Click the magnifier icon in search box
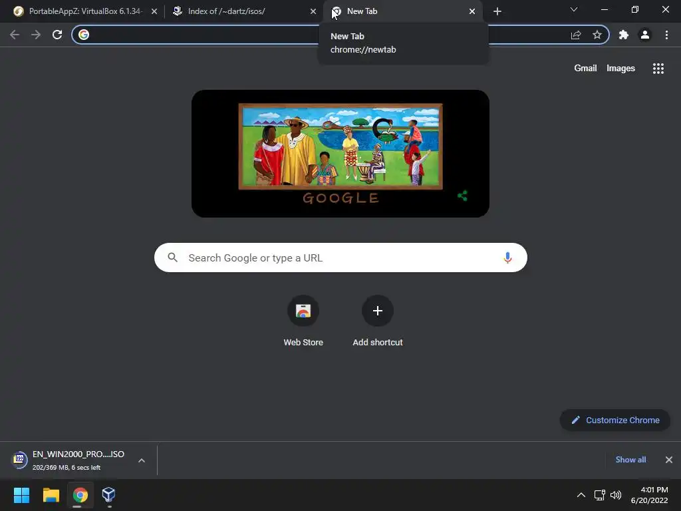Screen dimensions: 681x511 pos(172,257)
